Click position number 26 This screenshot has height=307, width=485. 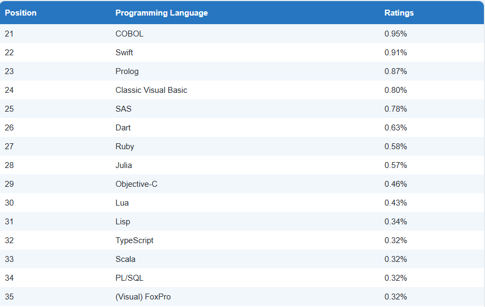[x=9, y=128]
